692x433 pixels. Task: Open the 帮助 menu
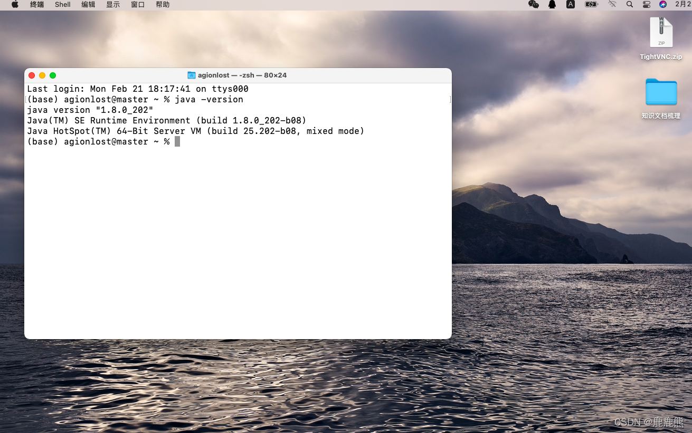coord(162,4)
